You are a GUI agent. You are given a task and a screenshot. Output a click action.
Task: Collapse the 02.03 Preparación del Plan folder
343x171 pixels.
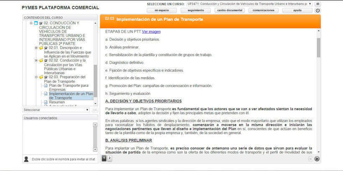[x=36, y=77]
